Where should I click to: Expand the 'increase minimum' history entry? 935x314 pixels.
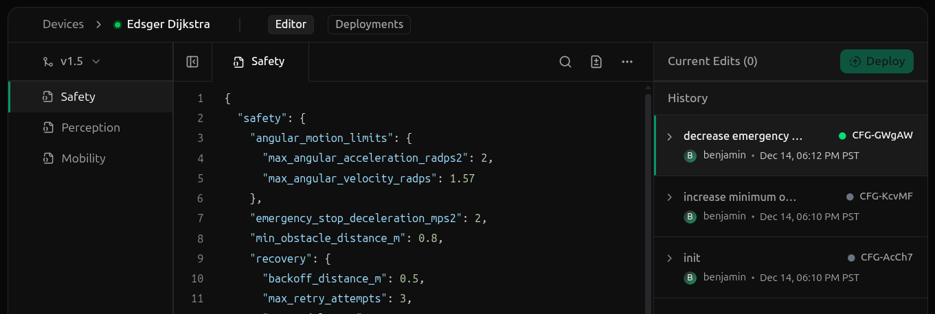coord(670,197)
